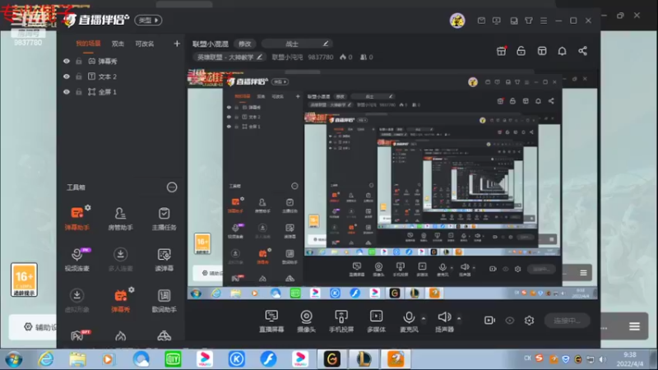Click the live preview area
The height and width of the screenshot is (370, 658).
pos(392,183)
